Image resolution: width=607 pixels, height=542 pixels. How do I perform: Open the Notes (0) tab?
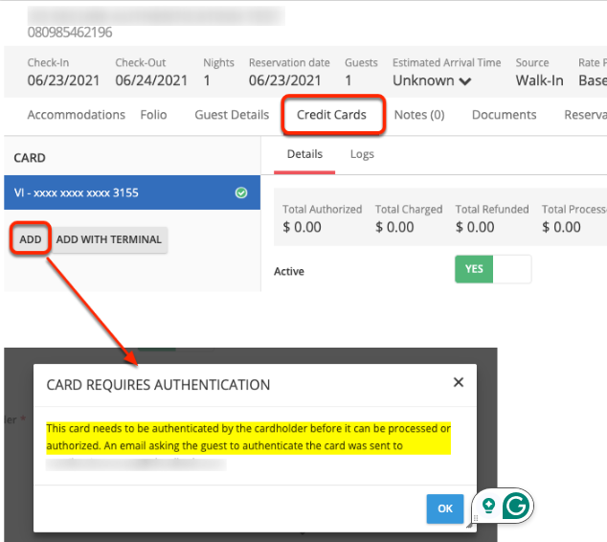[419, 115]
